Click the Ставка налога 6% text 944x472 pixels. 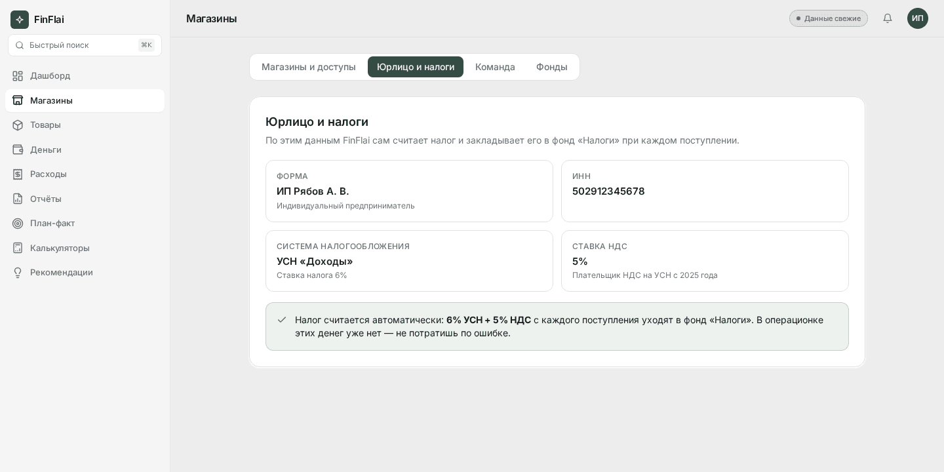(312, 275)
